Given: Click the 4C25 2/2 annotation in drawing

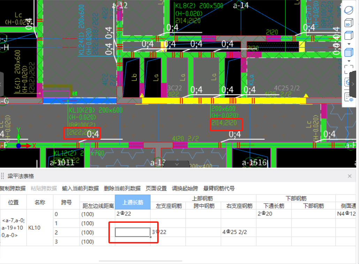Looking at the screenshot, I should click(287, 88).
